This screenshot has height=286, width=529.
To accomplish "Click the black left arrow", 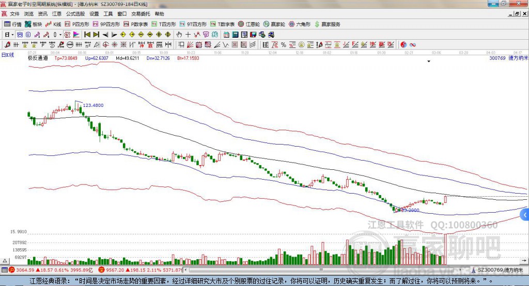I will click(105, 35).
